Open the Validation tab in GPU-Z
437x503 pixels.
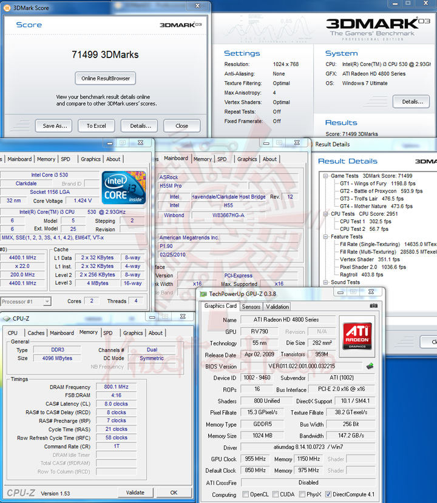tap(277, 307)
